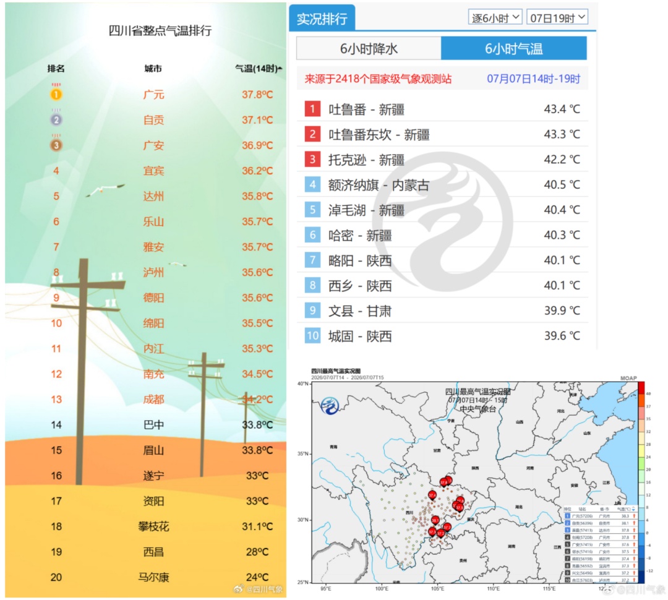Select the 吐鲁番 - 新疆 row
Viewport: 668px width, 600px height.
(442, 109)
